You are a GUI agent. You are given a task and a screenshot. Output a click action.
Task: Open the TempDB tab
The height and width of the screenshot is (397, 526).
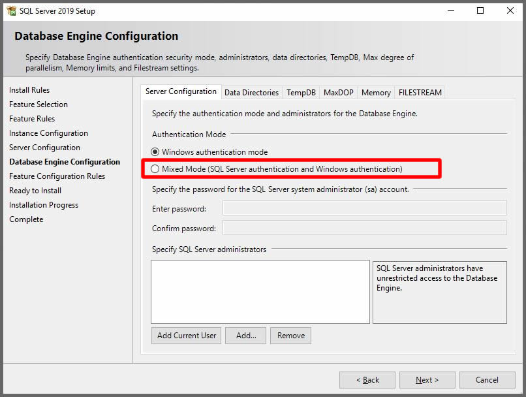coord(301,93)
